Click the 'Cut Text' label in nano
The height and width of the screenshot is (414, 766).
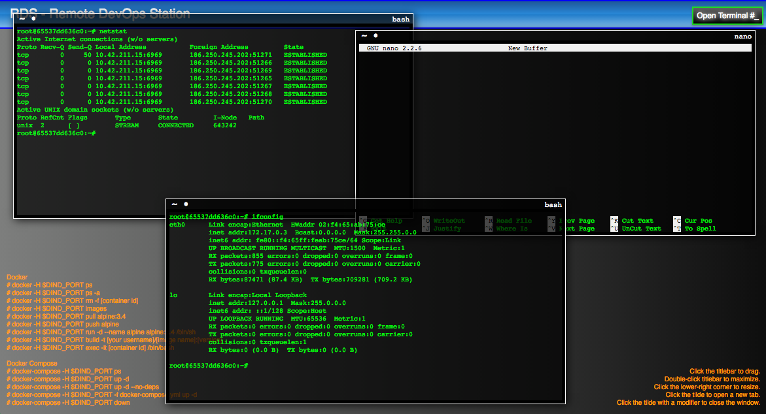point(638,221)
